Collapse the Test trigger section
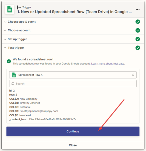The image size is (146, 151). click(x=73, y=48)
